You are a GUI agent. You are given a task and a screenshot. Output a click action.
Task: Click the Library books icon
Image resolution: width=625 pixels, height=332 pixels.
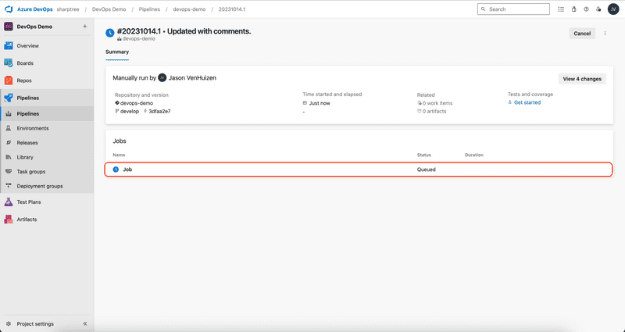(9, 157)
